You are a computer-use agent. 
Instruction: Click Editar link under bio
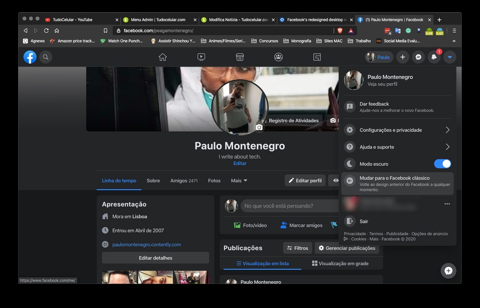pos(240,163)
